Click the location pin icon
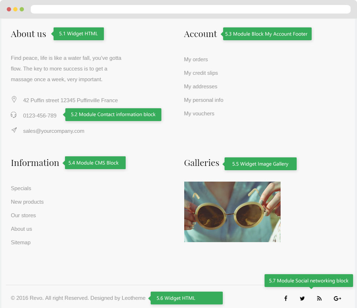Image resolution: width=357 pixels, height=308 pixels. tap(14, 99)
